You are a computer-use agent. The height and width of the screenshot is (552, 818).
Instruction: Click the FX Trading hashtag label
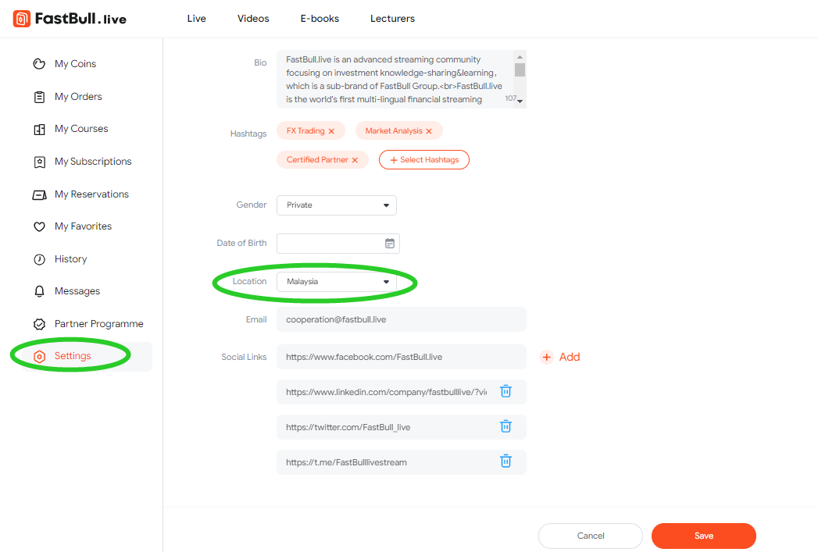point(305,131)
